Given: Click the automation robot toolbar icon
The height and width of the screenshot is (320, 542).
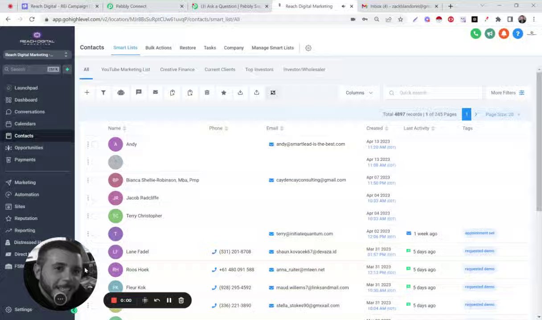Looking at the screenshot, I should click(x=121, y=92).
